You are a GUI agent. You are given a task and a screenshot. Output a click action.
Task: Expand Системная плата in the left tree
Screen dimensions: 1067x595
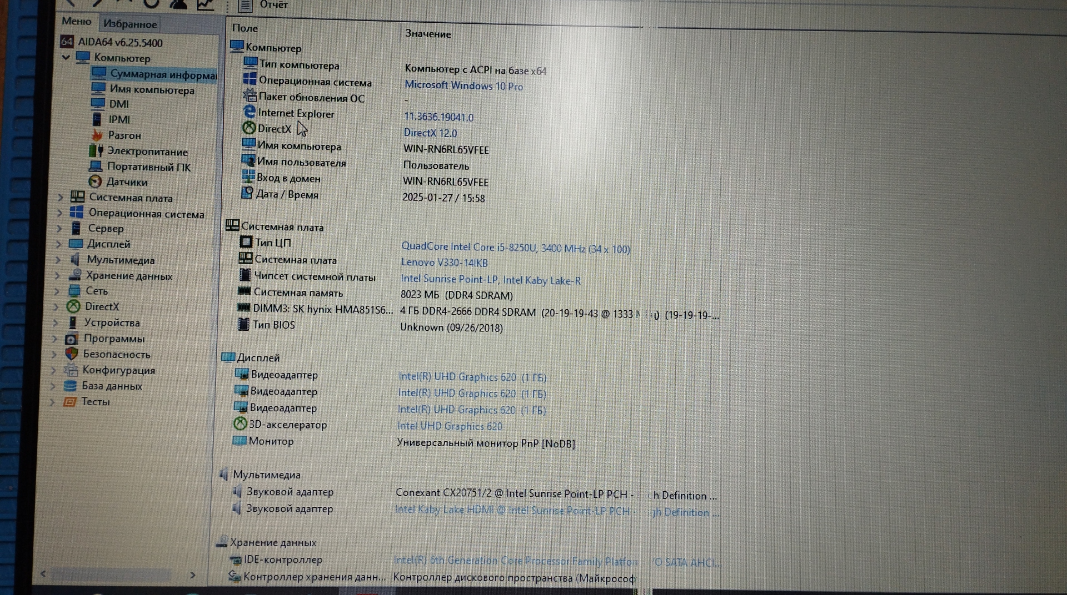pos(61,197)
